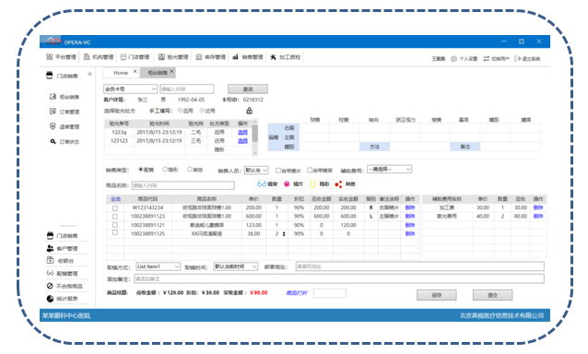Check the row 100238891125 checkbox
Viewport: 588px width, 354px height.
115,233
